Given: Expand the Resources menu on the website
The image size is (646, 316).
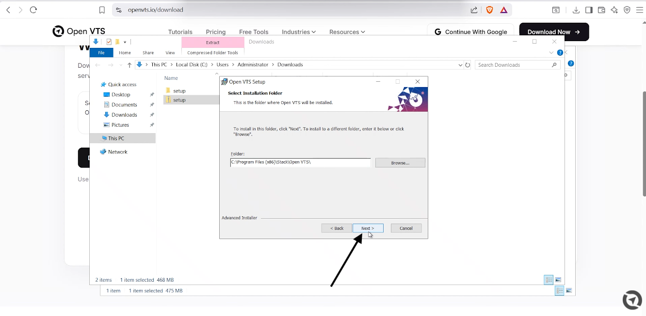Looking at the screenshot, I should click(x=347, y=32).
